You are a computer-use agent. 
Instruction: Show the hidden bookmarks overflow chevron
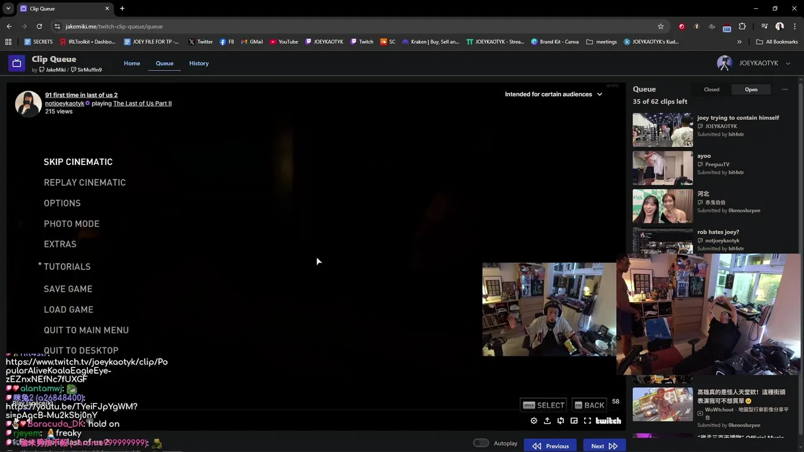(739, 41)
